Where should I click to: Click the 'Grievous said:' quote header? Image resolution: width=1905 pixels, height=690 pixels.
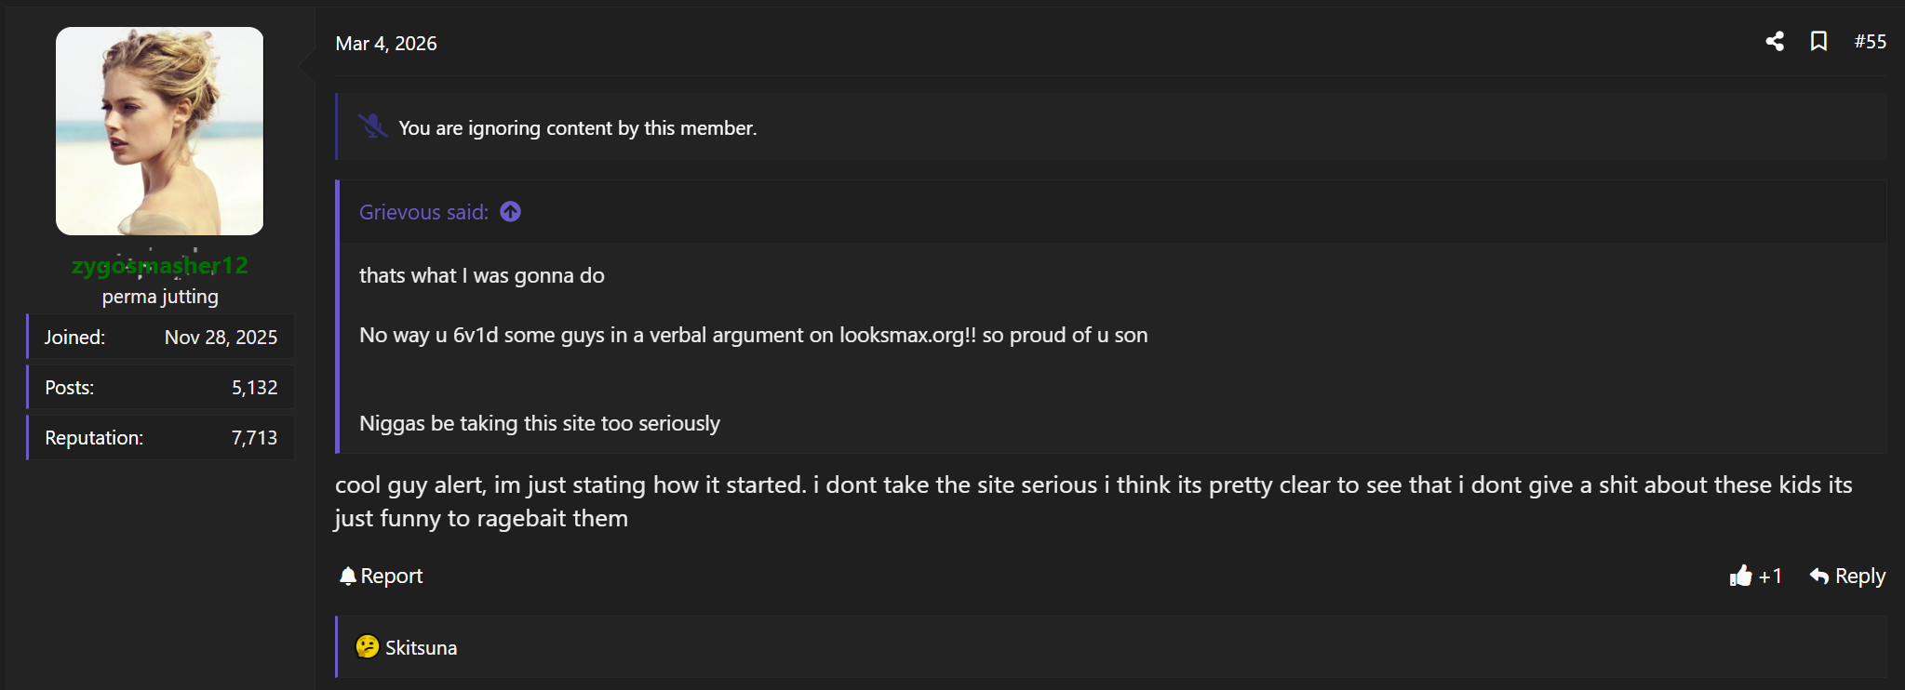click(x=423, y=212)
